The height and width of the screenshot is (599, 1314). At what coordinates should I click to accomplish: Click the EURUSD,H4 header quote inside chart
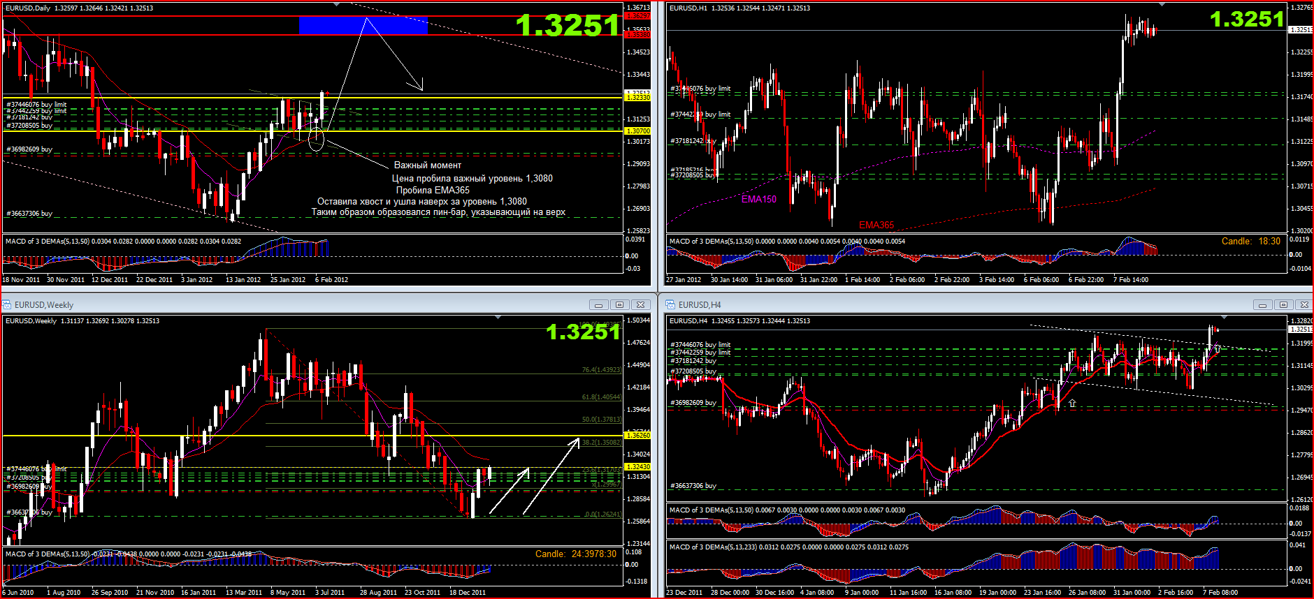pyautogui.click(x=739, y=321)
